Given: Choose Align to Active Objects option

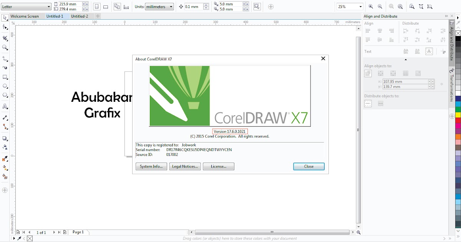Looking at the screenshot, I should pyautogui.click(x=368, y=73).
